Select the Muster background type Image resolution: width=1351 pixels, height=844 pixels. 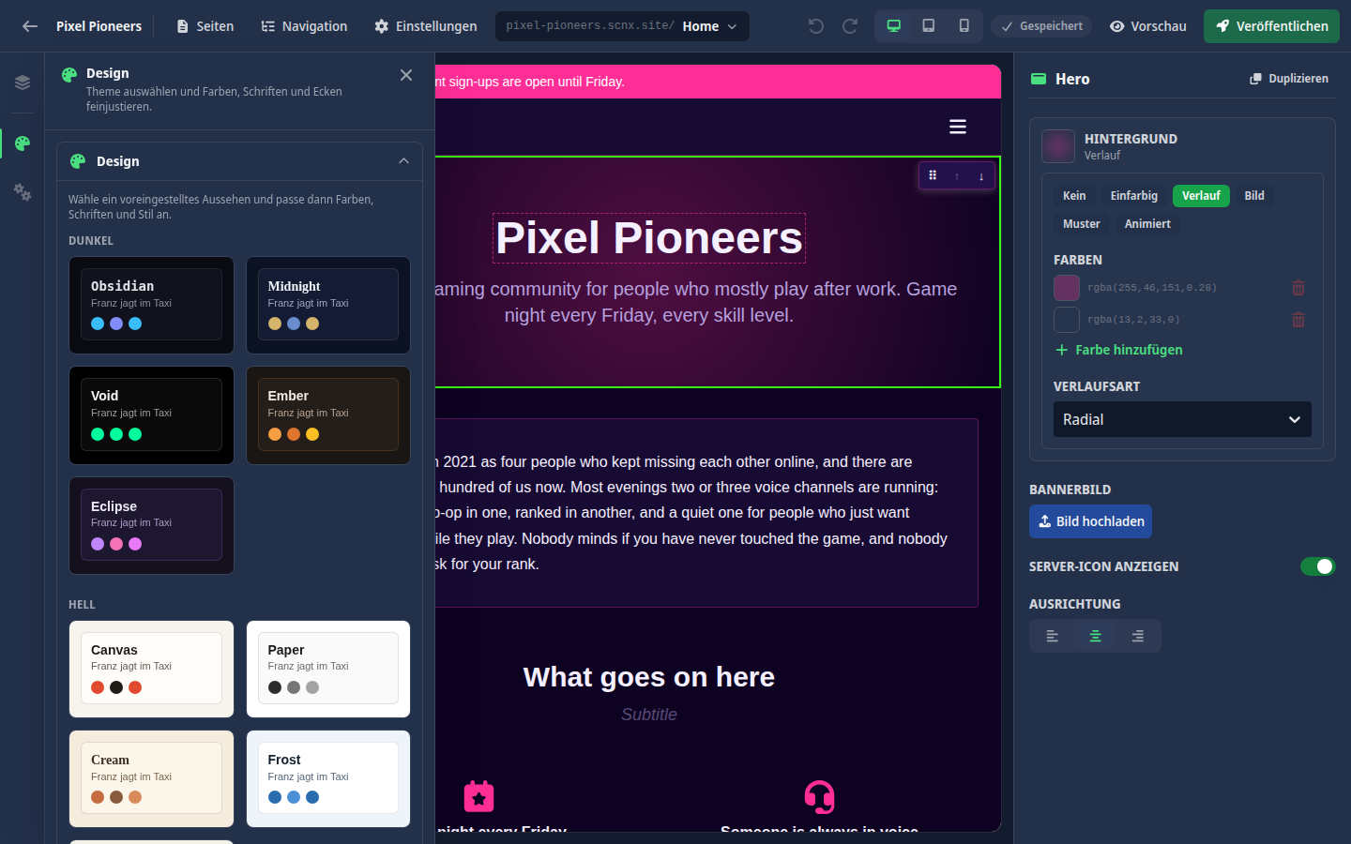[x=1082, y=224]
